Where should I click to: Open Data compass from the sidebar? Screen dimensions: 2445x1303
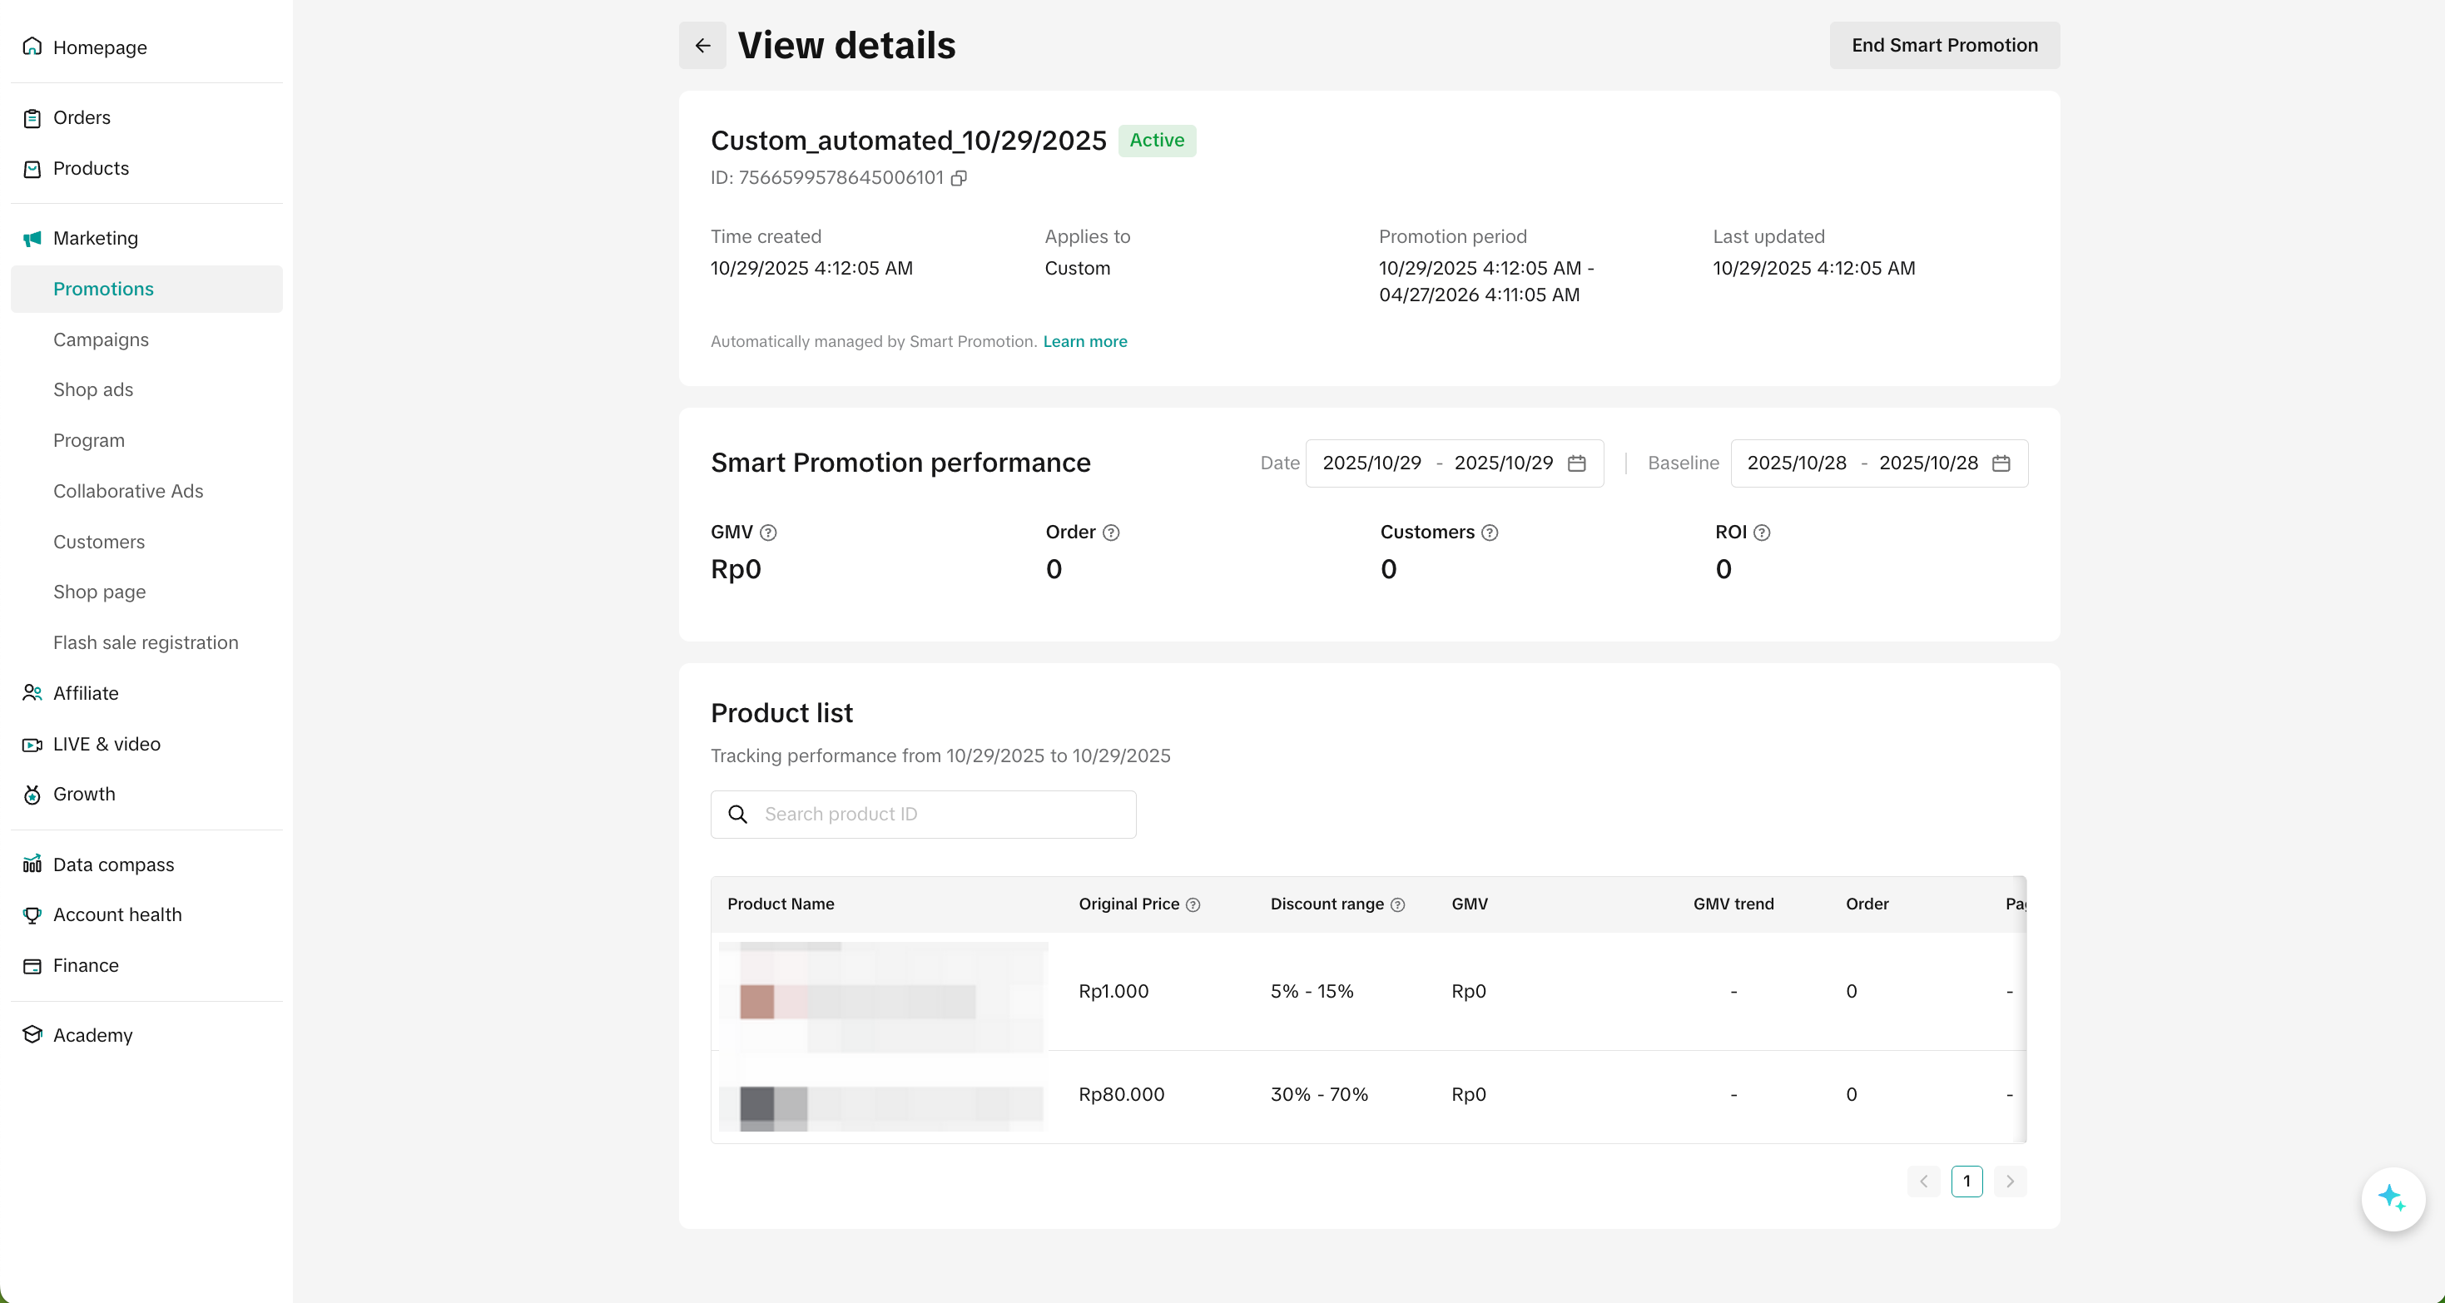[x=113, y=865]
